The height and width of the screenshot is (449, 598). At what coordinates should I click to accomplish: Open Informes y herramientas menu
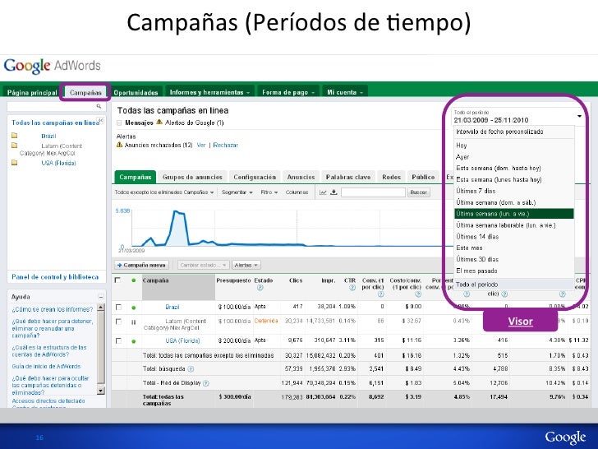pos(209,92)
